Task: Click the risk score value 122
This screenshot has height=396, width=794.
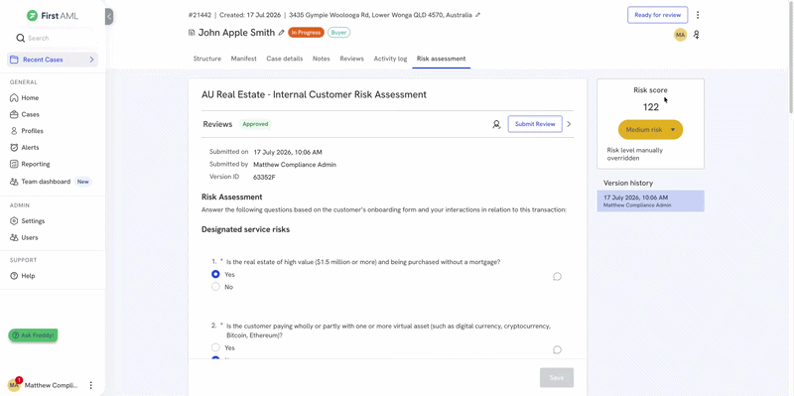Action: [x=651, y=107]
